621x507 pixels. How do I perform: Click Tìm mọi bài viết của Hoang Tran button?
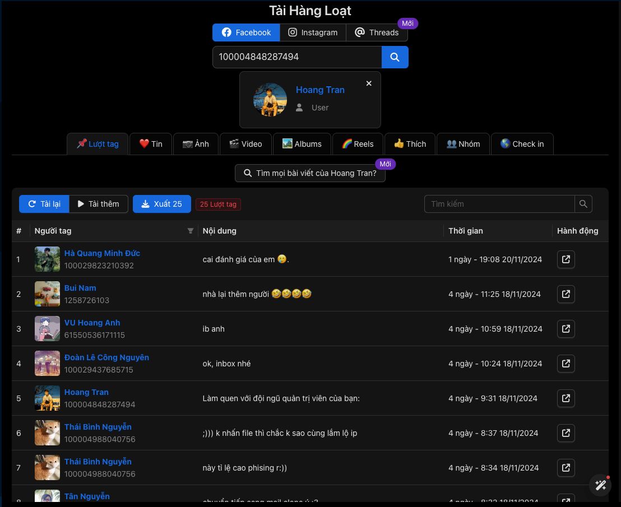click(x=310, y=173)
